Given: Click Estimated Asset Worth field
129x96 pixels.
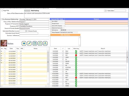Looking at the screenshot, I should tap(29, 33).
